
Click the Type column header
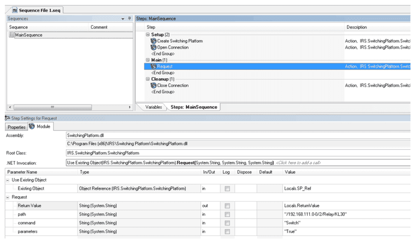pos(139,172)
